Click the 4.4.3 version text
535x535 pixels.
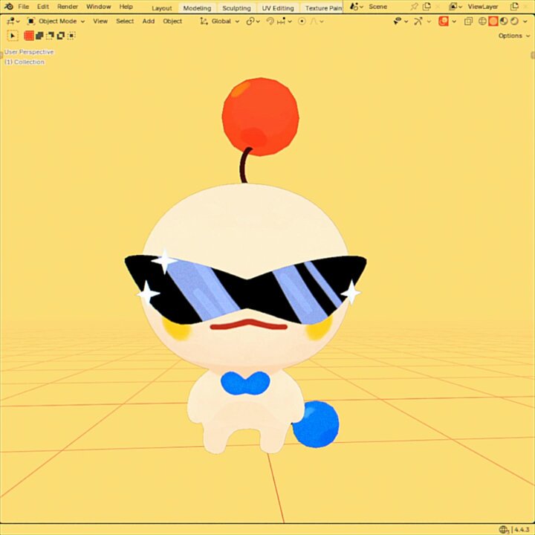click(x=522, y=530)
